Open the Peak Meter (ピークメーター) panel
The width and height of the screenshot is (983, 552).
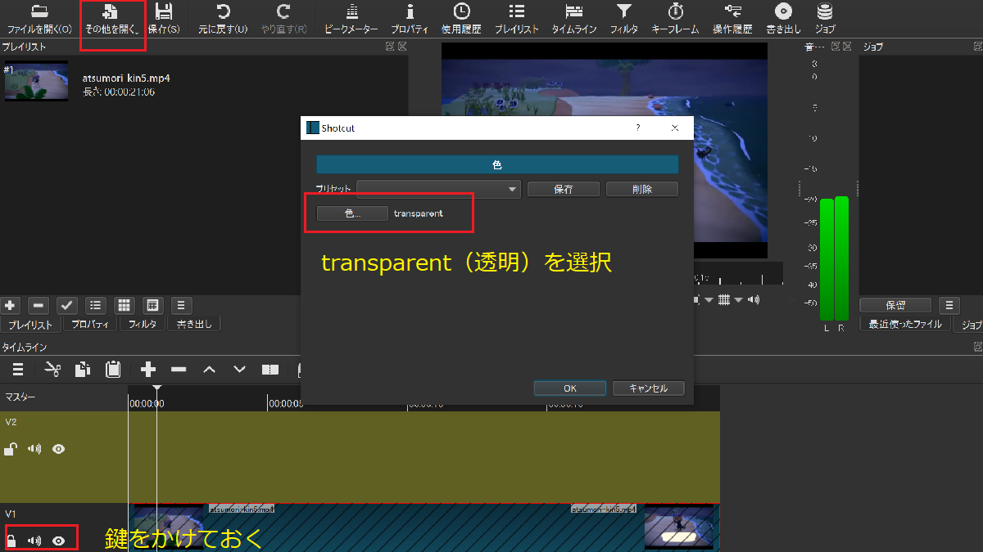tap(351, 12)
